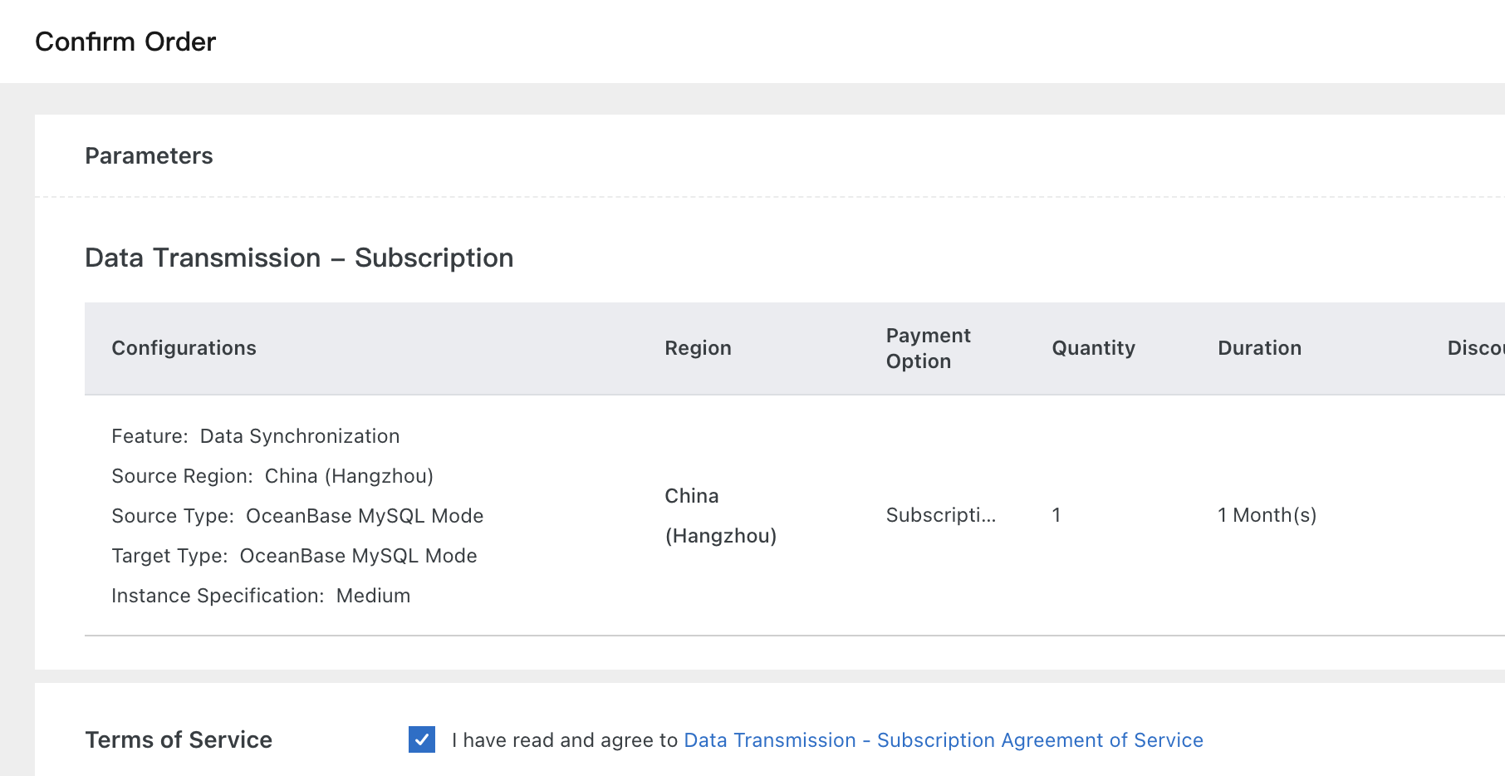
Task: Click the 'I have read and agree to' text
Action: pyautogui.click(x=565, y=740)
